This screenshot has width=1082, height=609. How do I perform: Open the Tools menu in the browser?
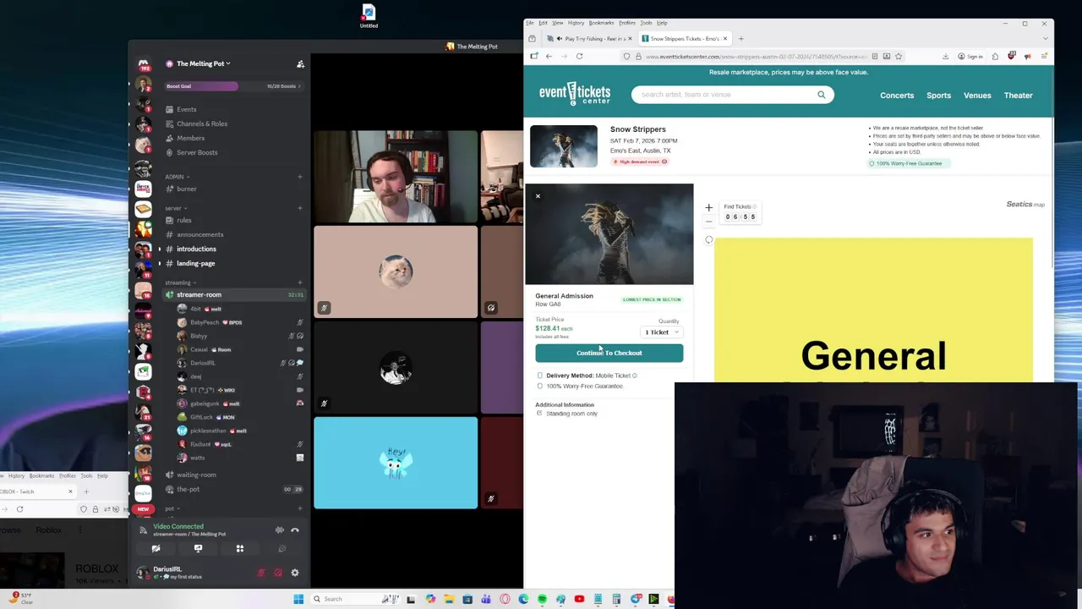pyautogui.click(x=646, y=23)
